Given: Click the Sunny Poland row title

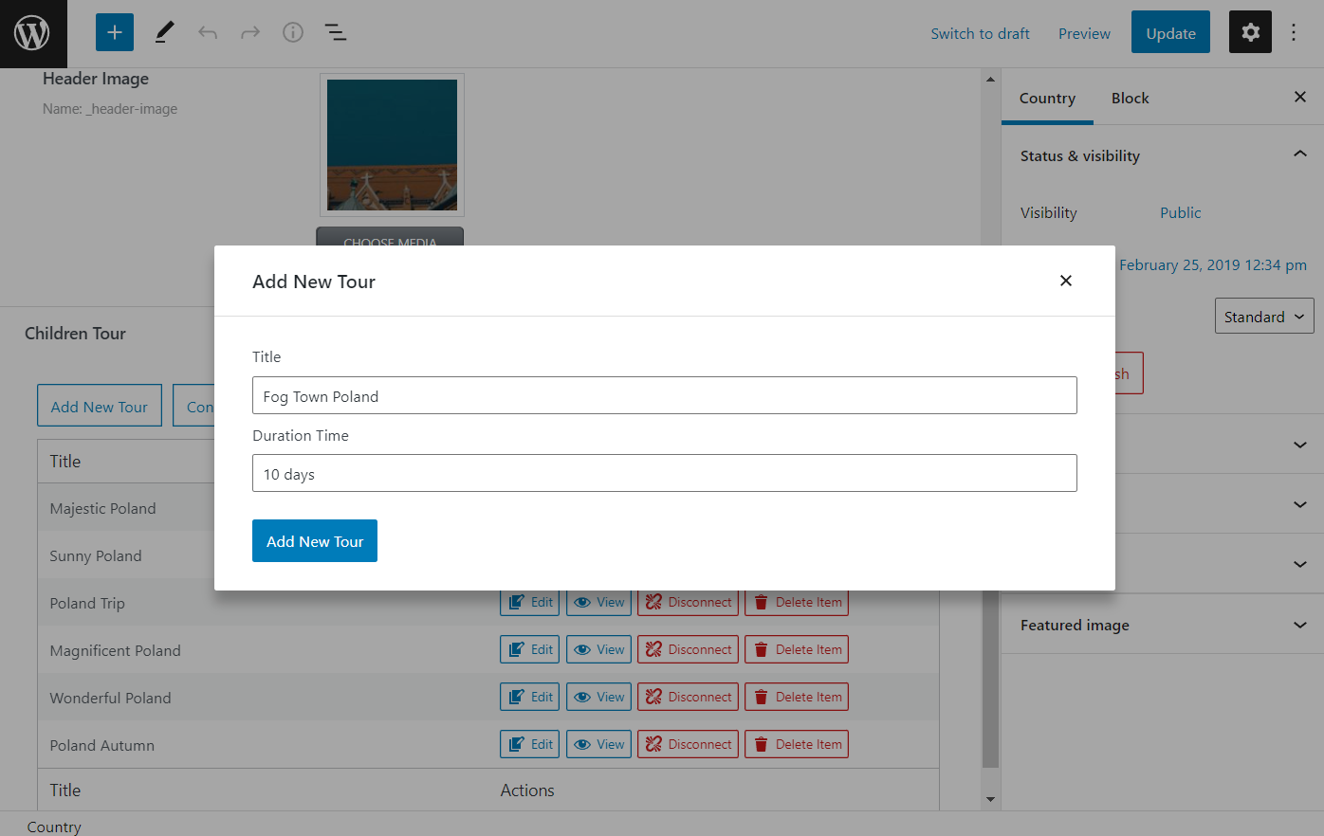Looking at the screenshot, I should [96, 555].
